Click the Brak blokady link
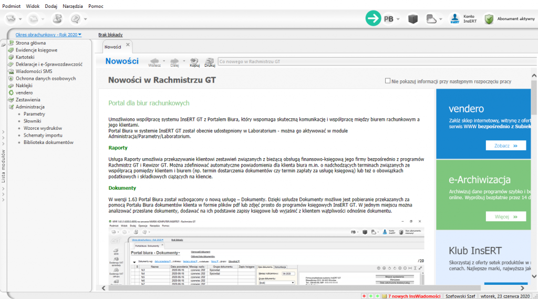The image size is (538, 299). (x=110, y=35)
